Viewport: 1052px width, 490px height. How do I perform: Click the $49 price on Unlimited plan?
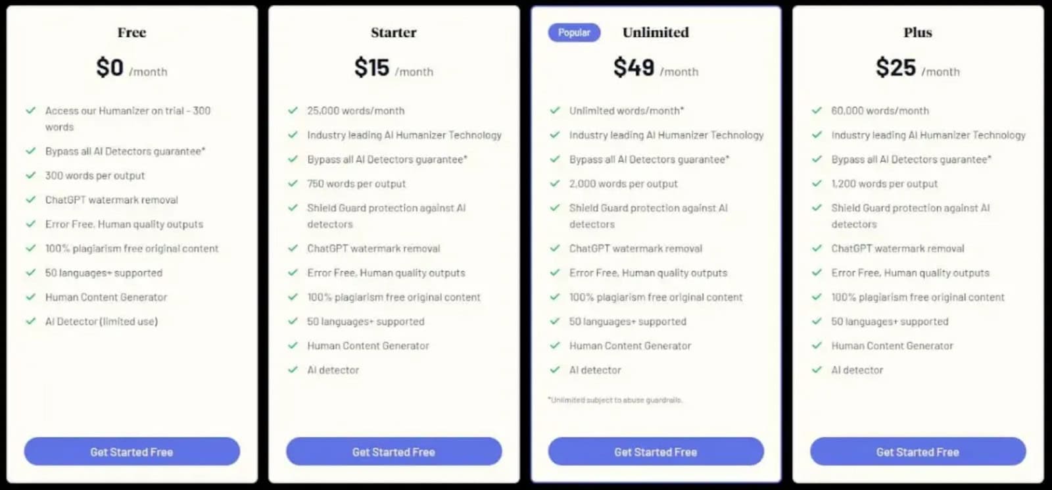(633, 66)
